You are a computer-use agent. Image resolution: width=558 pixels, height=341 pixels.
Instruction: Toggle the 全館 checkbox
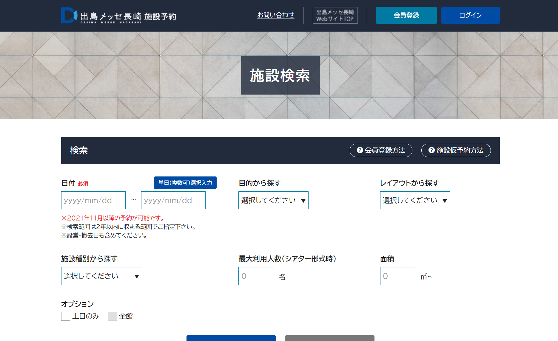pos(112,316)
